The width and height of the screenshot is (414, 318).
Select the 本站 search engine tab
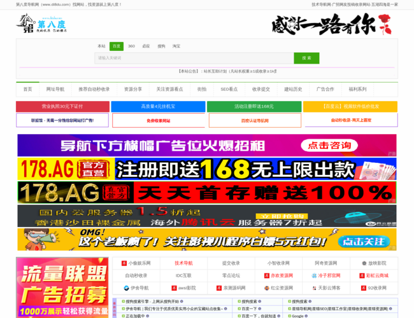click(101, 46)
